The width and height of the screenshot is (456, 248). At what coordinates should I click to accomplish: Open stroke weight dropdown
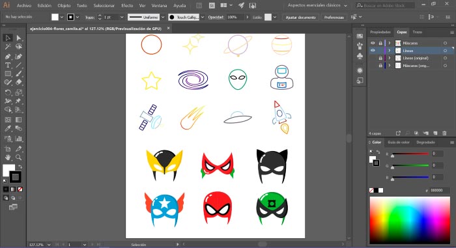tap(122, 17)
